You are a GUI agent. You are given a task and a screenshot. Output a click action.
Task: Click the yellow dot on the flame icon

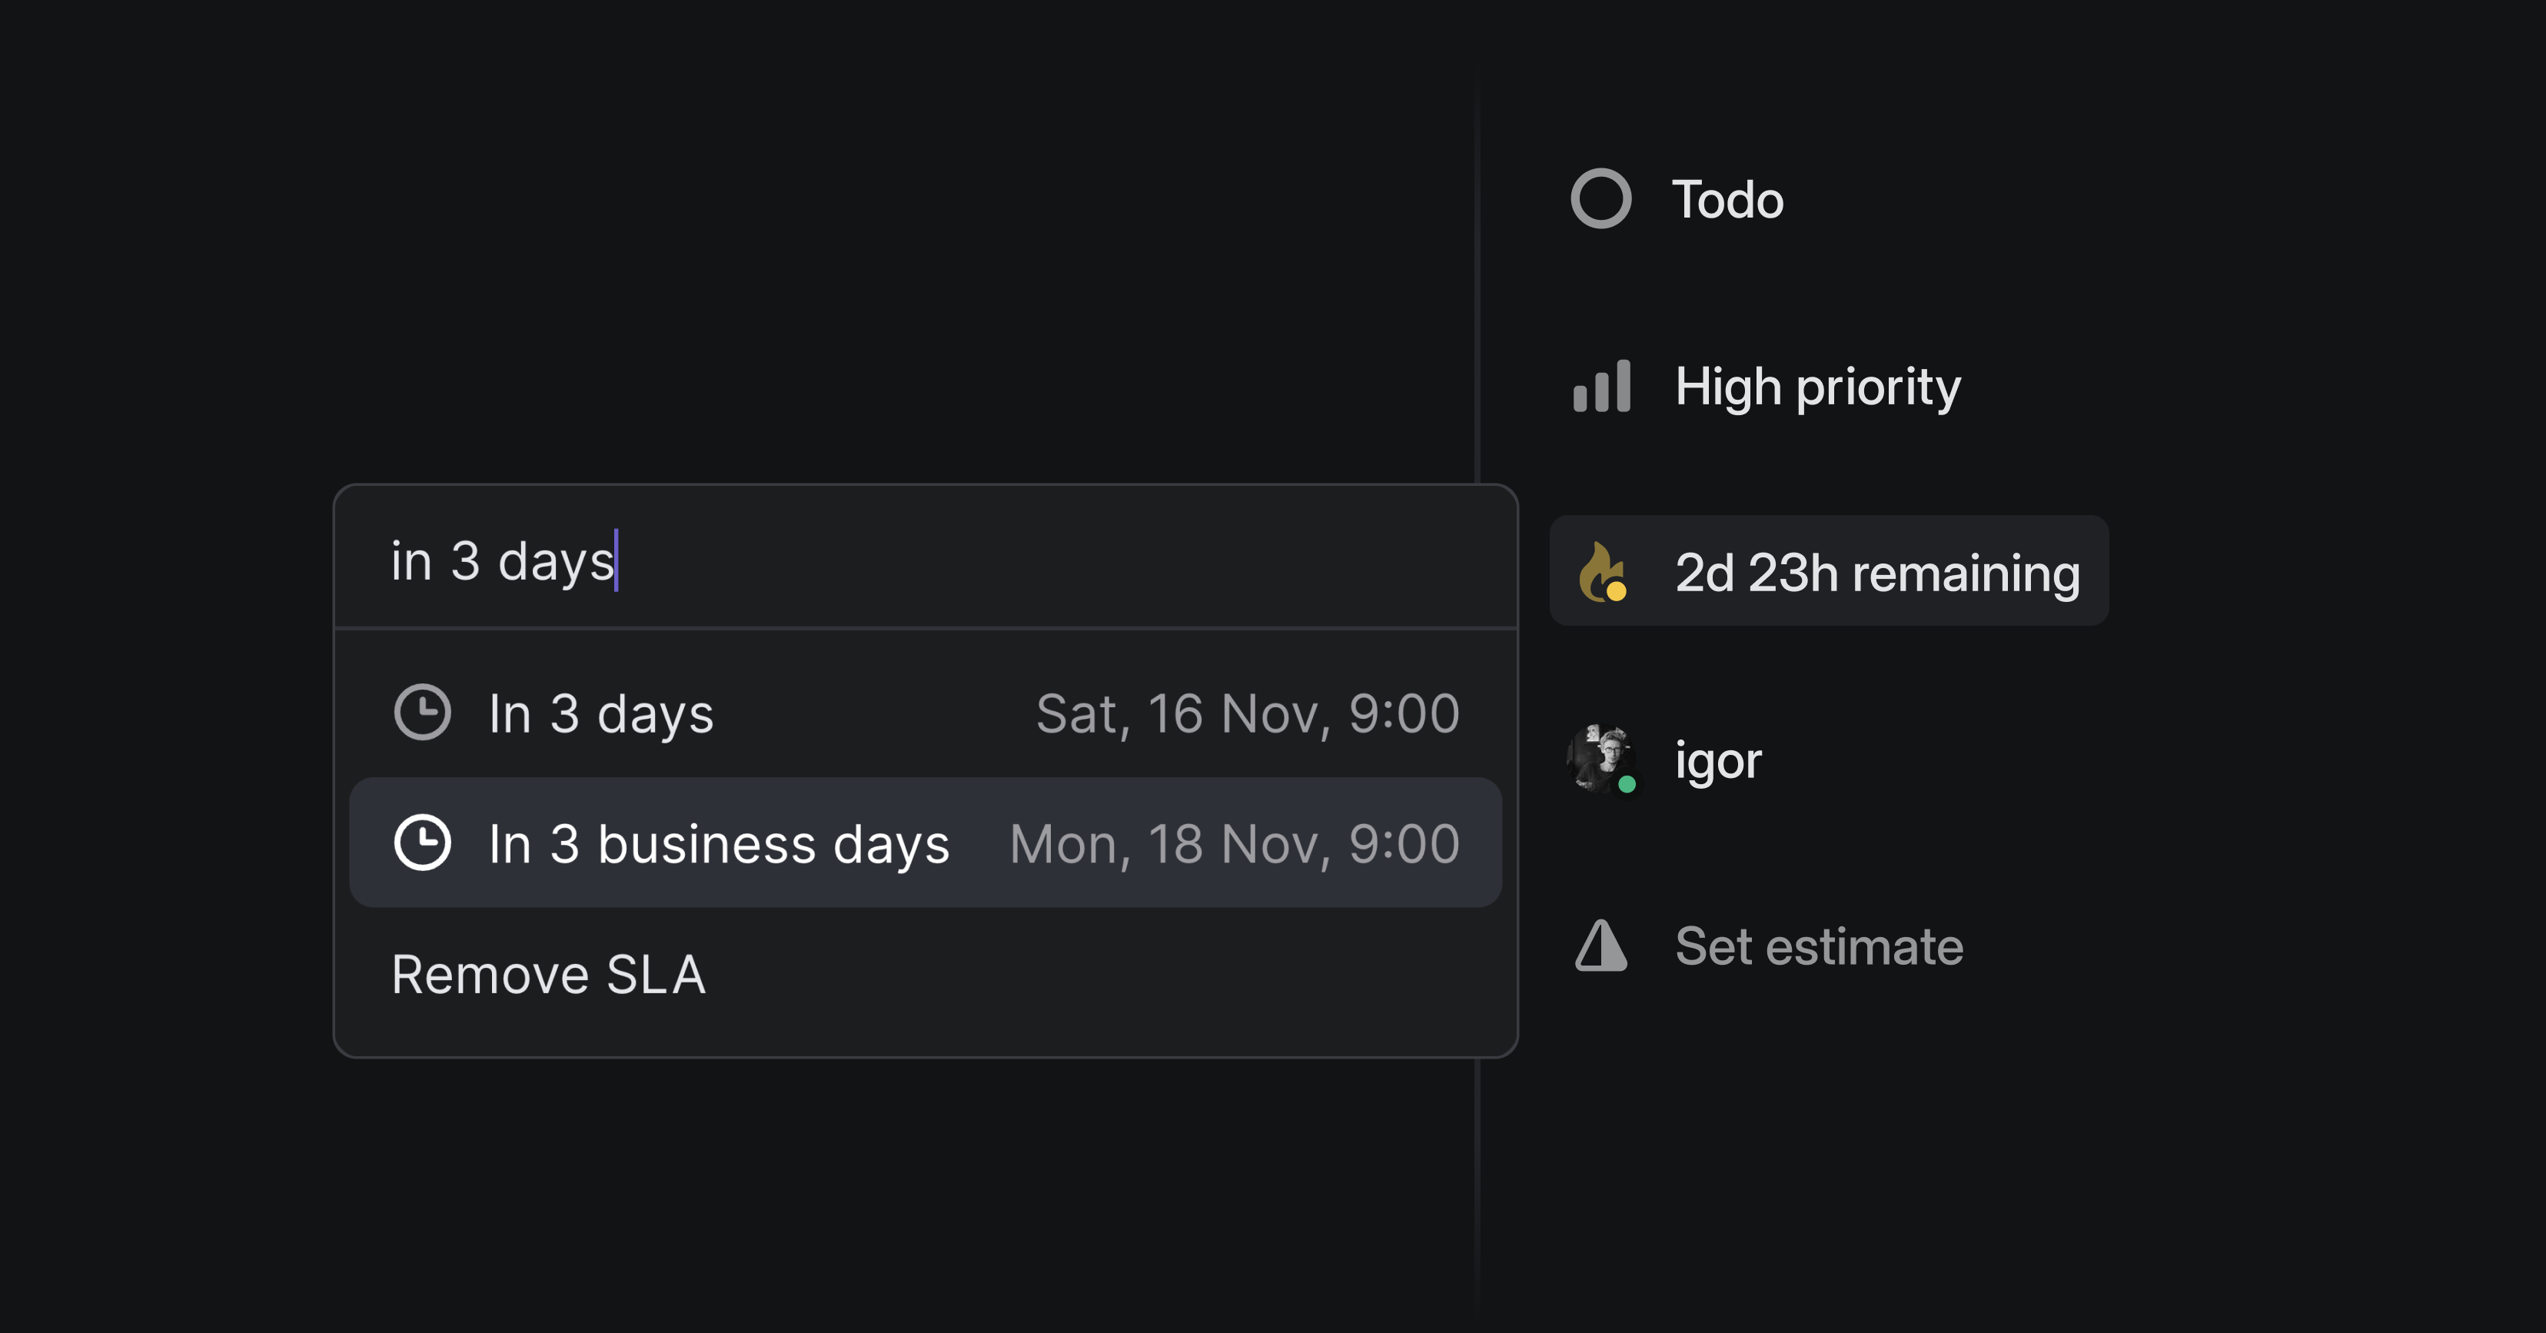pyautogui.click(x=1618, y=593)
